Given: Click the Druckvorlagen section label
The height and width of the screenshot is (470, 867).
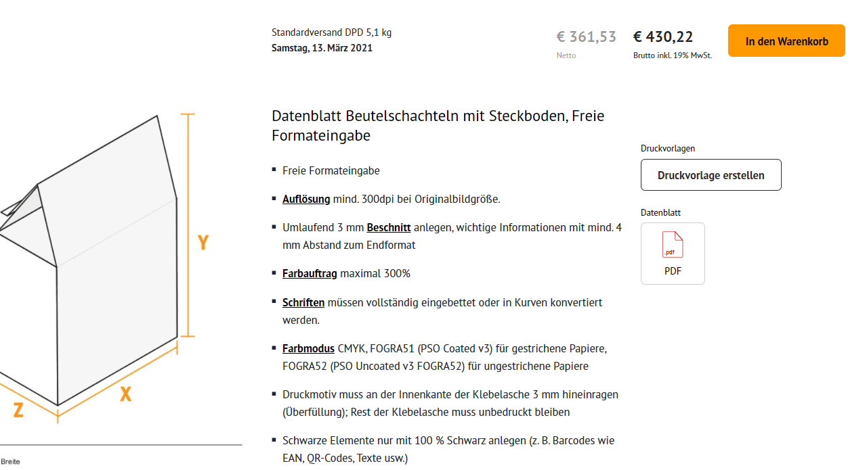Looking at the screenshot, I should pos(668,148).
